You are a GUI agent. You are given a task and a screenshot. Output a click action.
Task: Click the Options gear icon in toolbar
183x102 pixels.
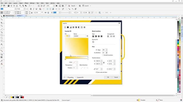click(x=80, y=6)
